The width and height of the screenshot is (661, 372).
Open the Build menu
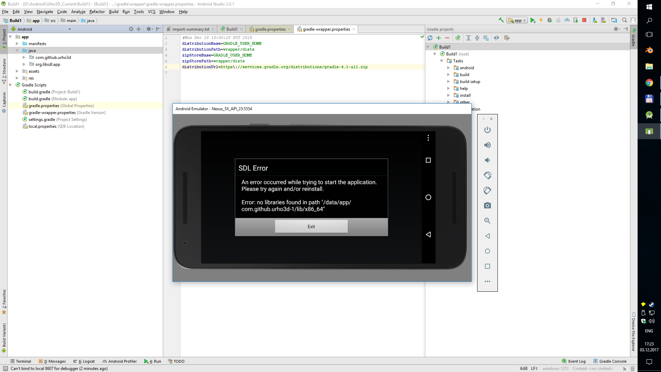[x=114, y=12]
